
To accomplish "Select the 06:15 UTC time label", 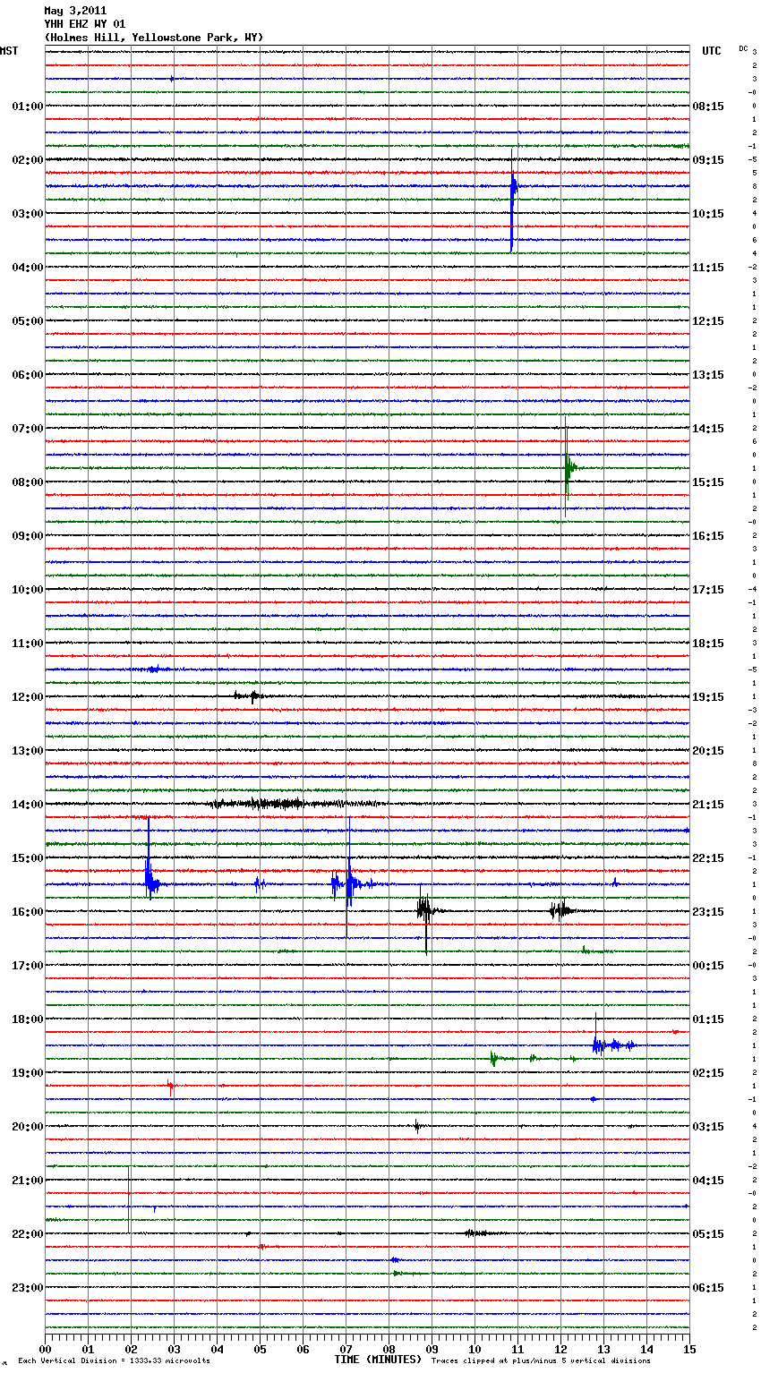I will [x=708, y=1288].
